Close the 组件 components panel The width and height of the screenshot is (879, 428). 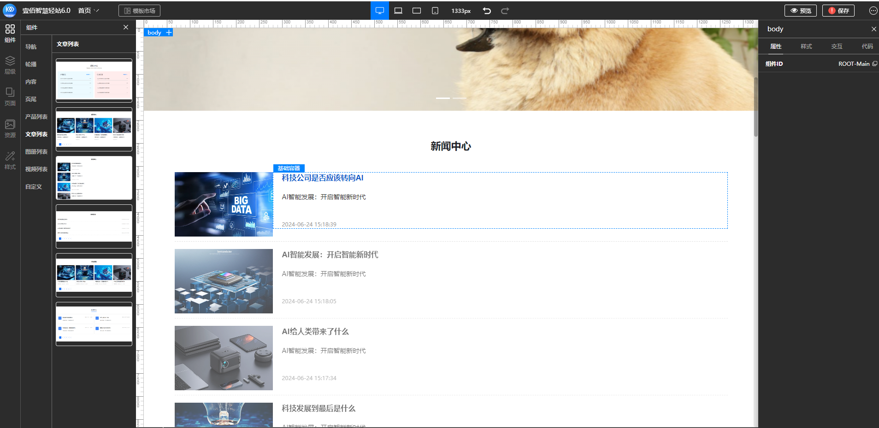pos(126,27)
